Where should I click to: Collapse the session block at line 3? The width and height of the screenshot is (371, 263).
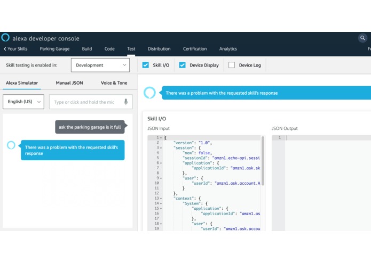pos(161,148)
